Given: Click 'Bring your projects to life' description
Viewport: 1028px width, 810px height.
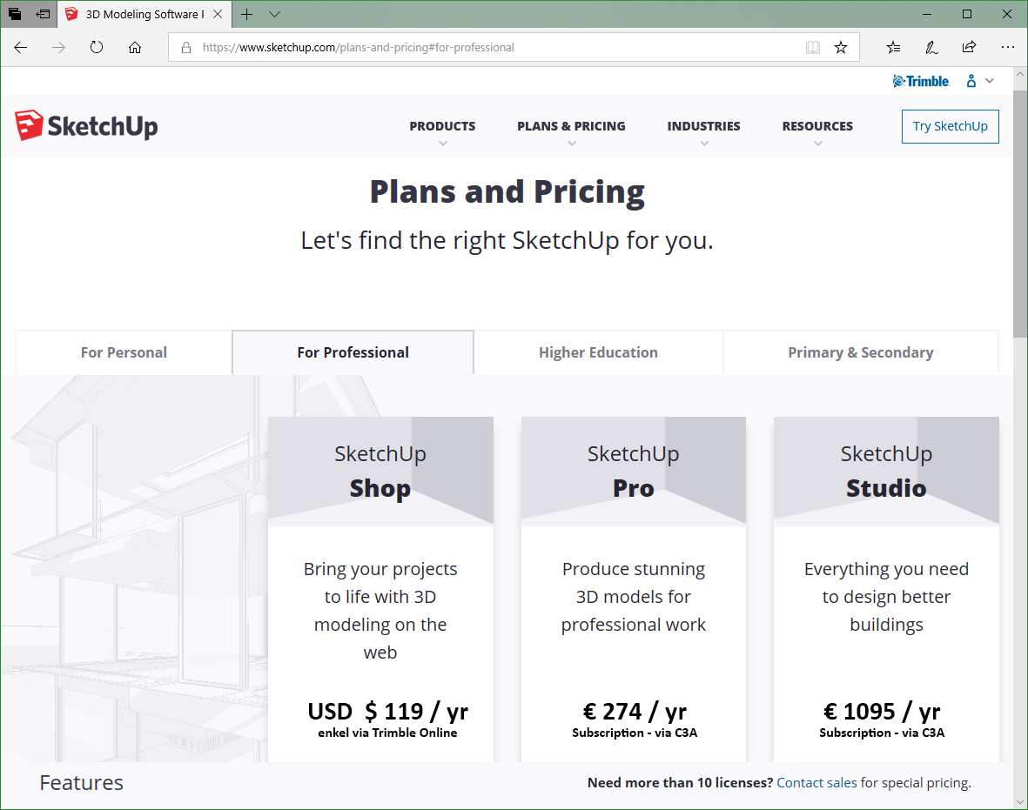Looking at the screenshot, I should click(380, 610).
